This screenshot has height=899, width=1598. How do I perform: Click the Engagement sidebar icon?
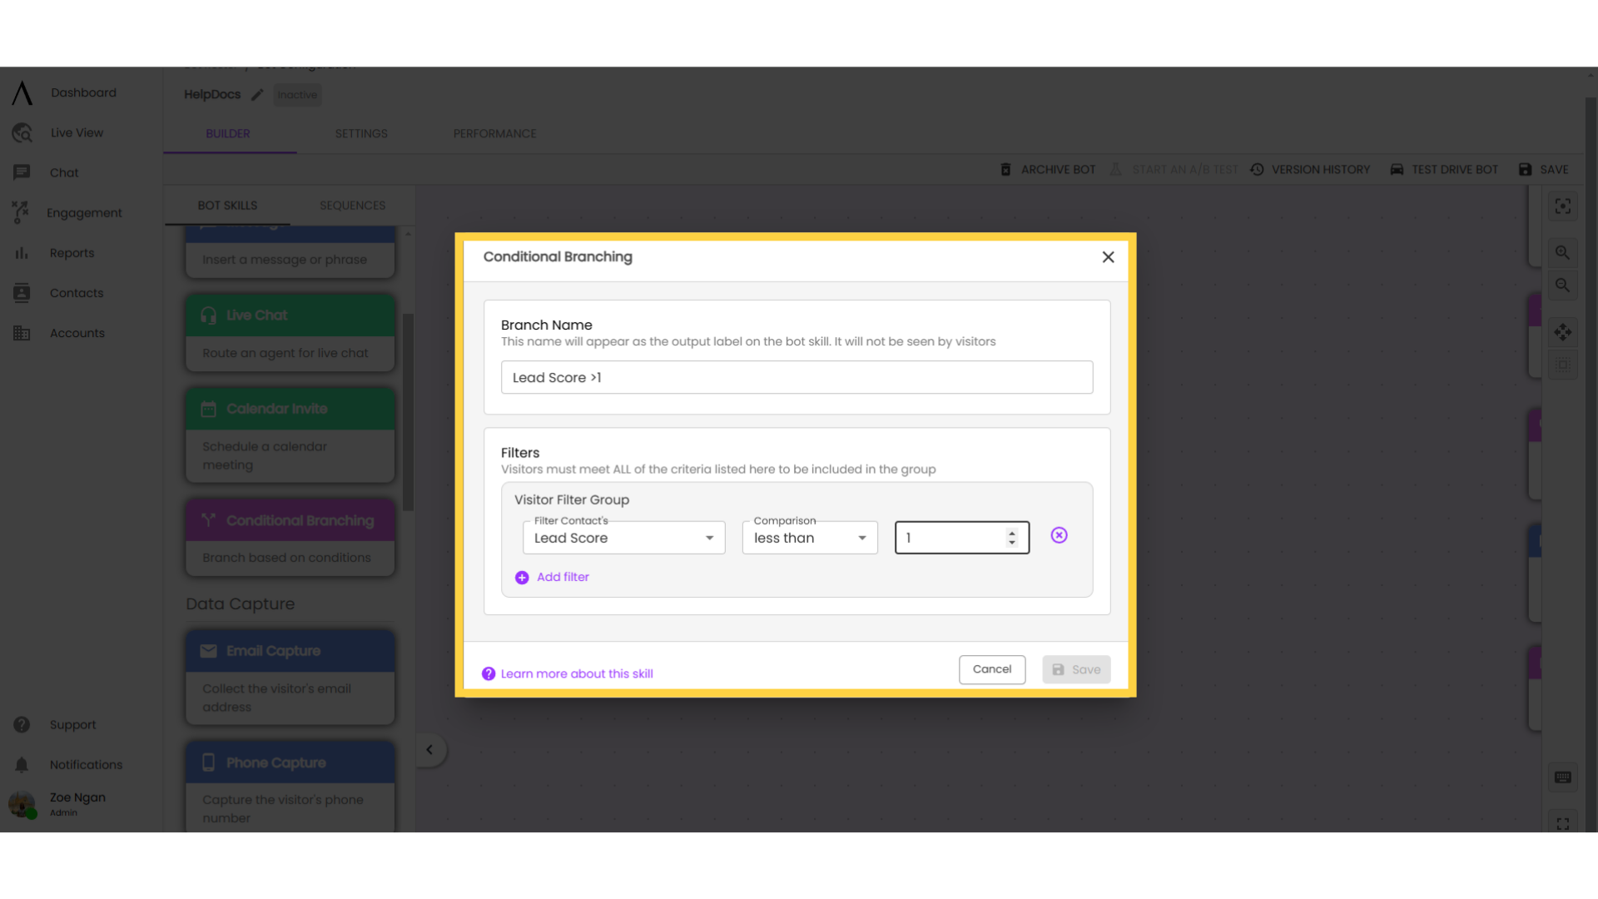(20, 212)
